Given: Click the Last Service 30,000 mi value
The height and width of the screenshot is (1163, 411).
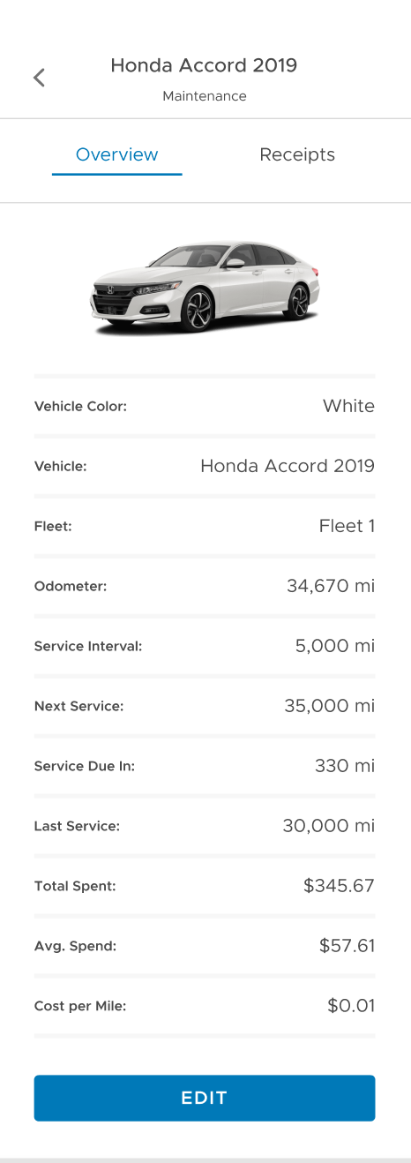Looking at the screenshot, I should click(329, 826).
